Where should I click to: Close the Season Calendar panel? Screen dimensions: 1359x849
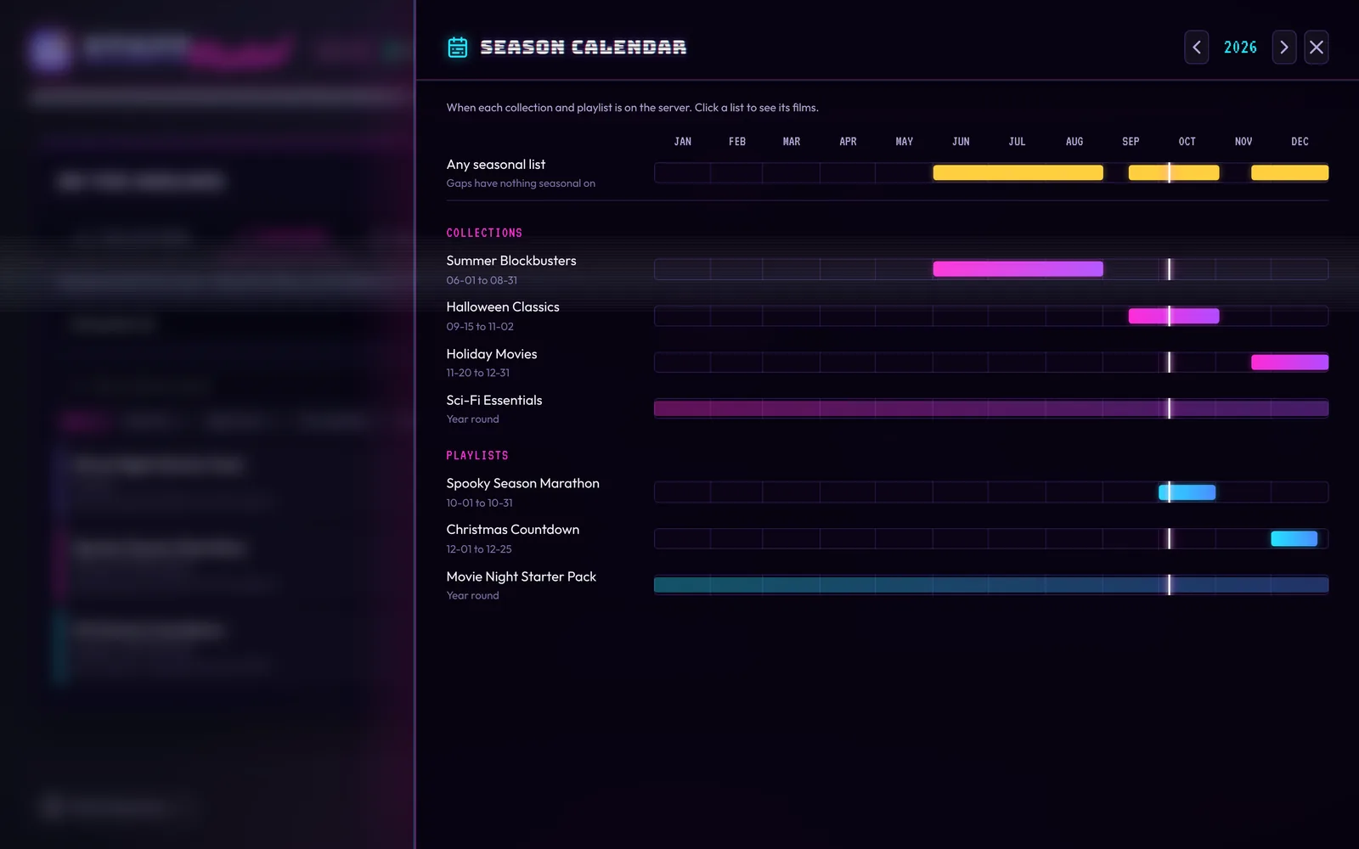point(1316,48)
